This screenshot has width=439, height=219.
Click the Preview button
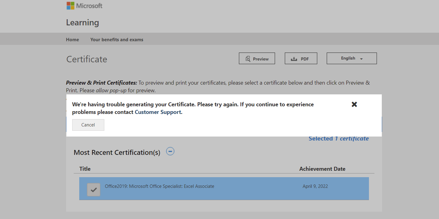(257, 59)
